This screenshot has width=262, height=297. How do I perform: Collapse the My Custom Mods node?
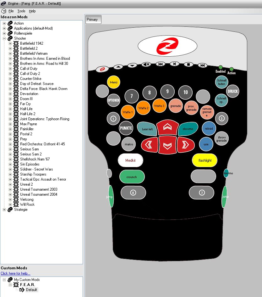pos(4,280)
